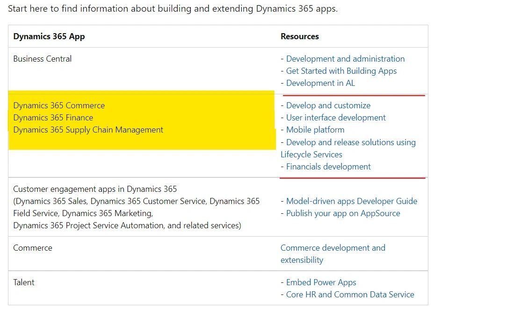The width and height of the screenshot is (506, 316).
Task: Click Get Started with Building Apps
Action: pos(341,71)
